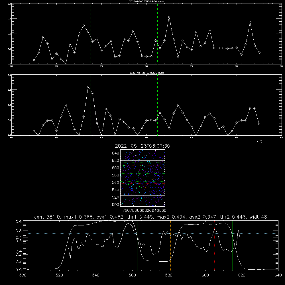The width and height of the screenshot is (285, 285).
Task: Select the rightmost diamond marker in dawn plot
Action: point(259,52)
